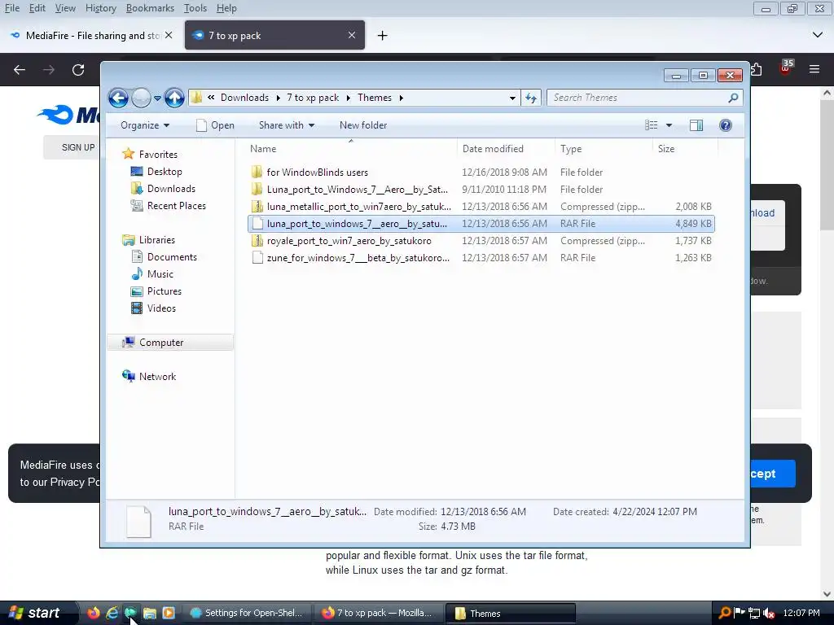834x625 pixels.
Task: Open the Share with menu
Action: [286, 125]
